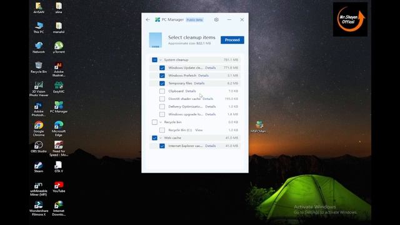Open Details for Windows Prefetch
The height and width of the screenshot is (225, 400).
pos(203,76)
